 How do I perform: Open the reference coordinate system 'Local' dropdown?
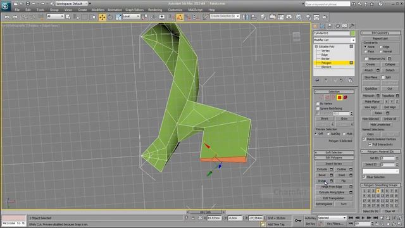point(131,16)
